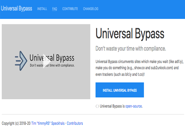
Task: Click the code brackets icon
Action: 97,106
